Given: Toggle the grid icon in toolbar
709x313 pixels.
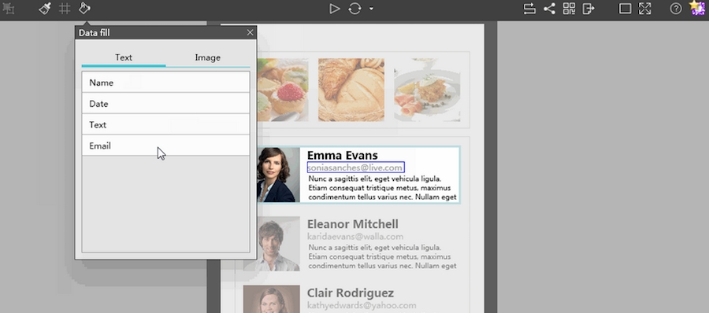Looking at the screenshot, I should click(x=65, y=9).
